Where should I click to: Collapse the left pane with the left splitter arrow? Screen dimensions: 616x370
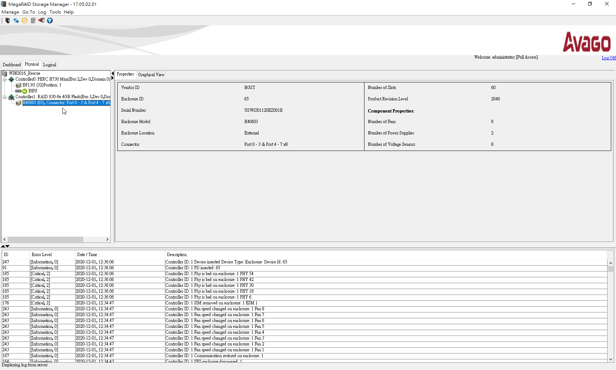(x=113, y=74)
